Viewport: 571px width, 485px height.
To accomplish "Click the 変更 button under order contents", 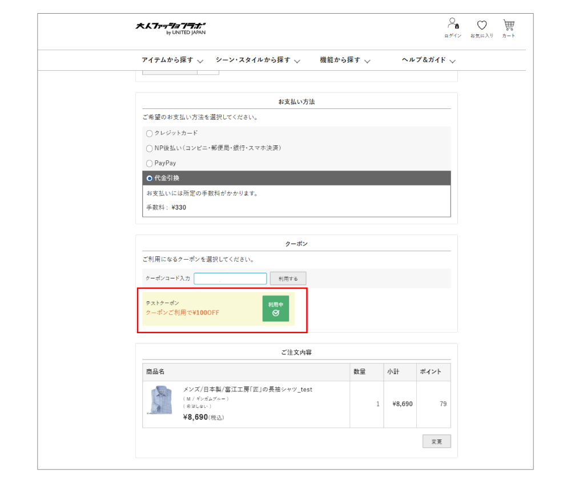I will point(436,442).
